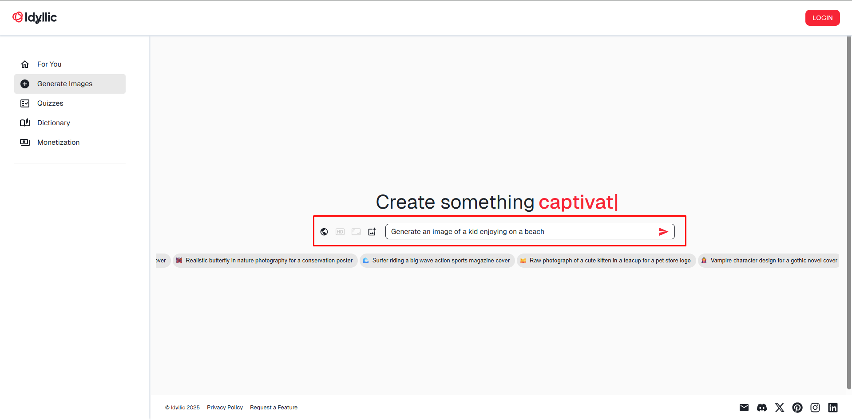
Task: Click the LOGIN button
Action: (822, 18)
